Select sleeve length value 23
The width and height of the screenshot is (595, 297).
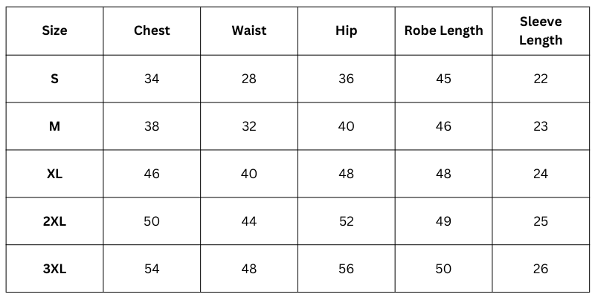point(541,126)
